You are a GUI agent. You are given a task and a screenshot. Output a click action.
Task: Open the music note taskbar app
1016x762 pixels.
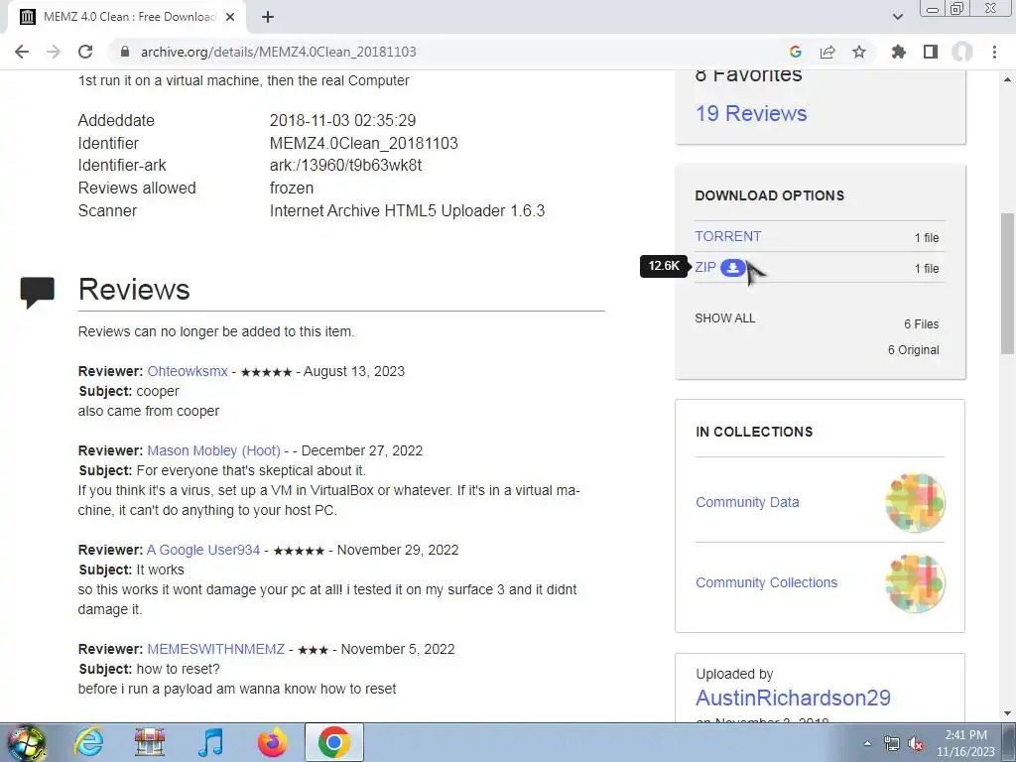click(x=210, y=742)
